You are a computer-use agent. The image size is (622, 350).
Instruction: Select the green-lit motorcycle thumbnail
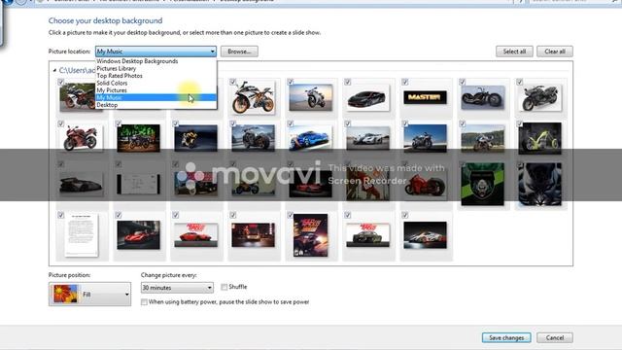pyautogui.click(x=138, y=138)
